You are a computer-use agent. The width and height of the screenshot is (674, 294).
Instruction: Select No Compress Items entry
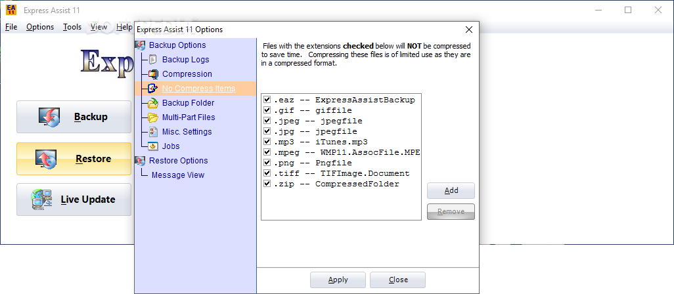(x=198, y=89)
